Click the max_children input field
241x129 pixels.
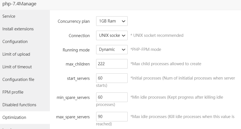[x=112, y=64]
